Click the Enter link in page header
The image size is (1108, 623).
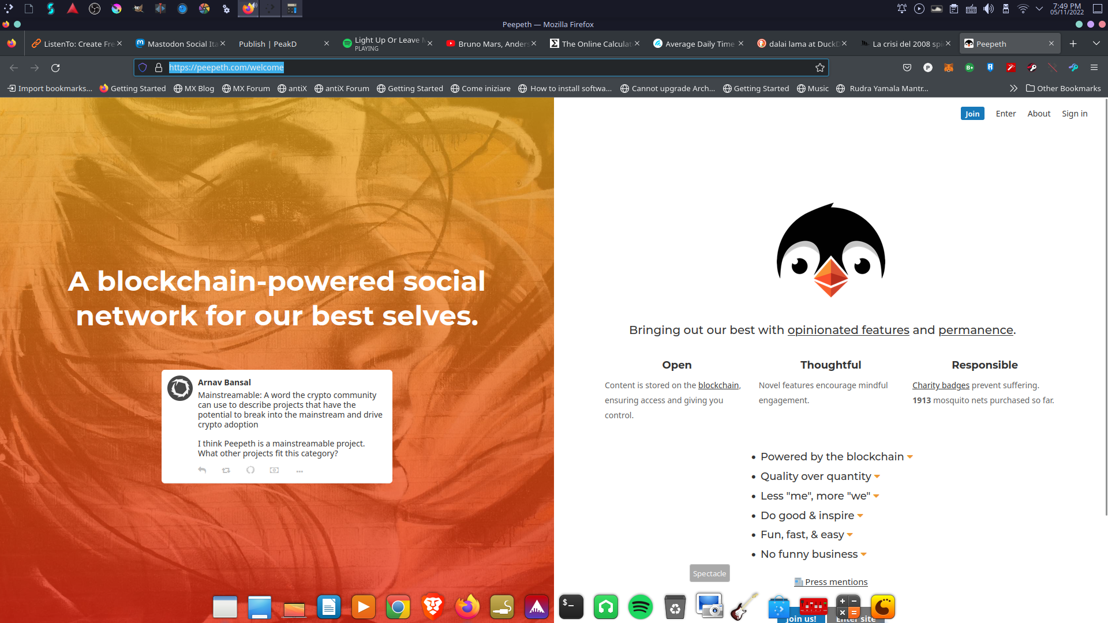tap(1006, 114)
